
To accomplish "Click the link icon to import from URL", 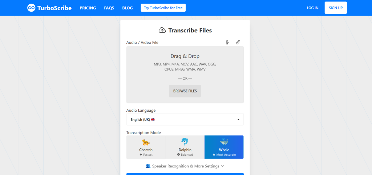I will (x=238, y=42).
